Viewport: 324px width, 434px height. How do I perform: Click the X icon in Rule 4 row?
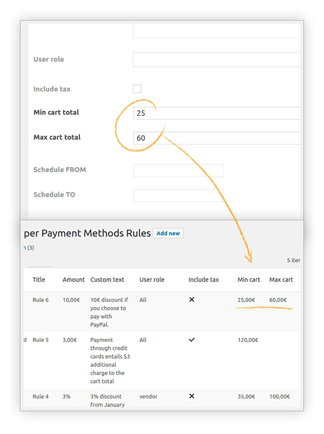(192, 396)
